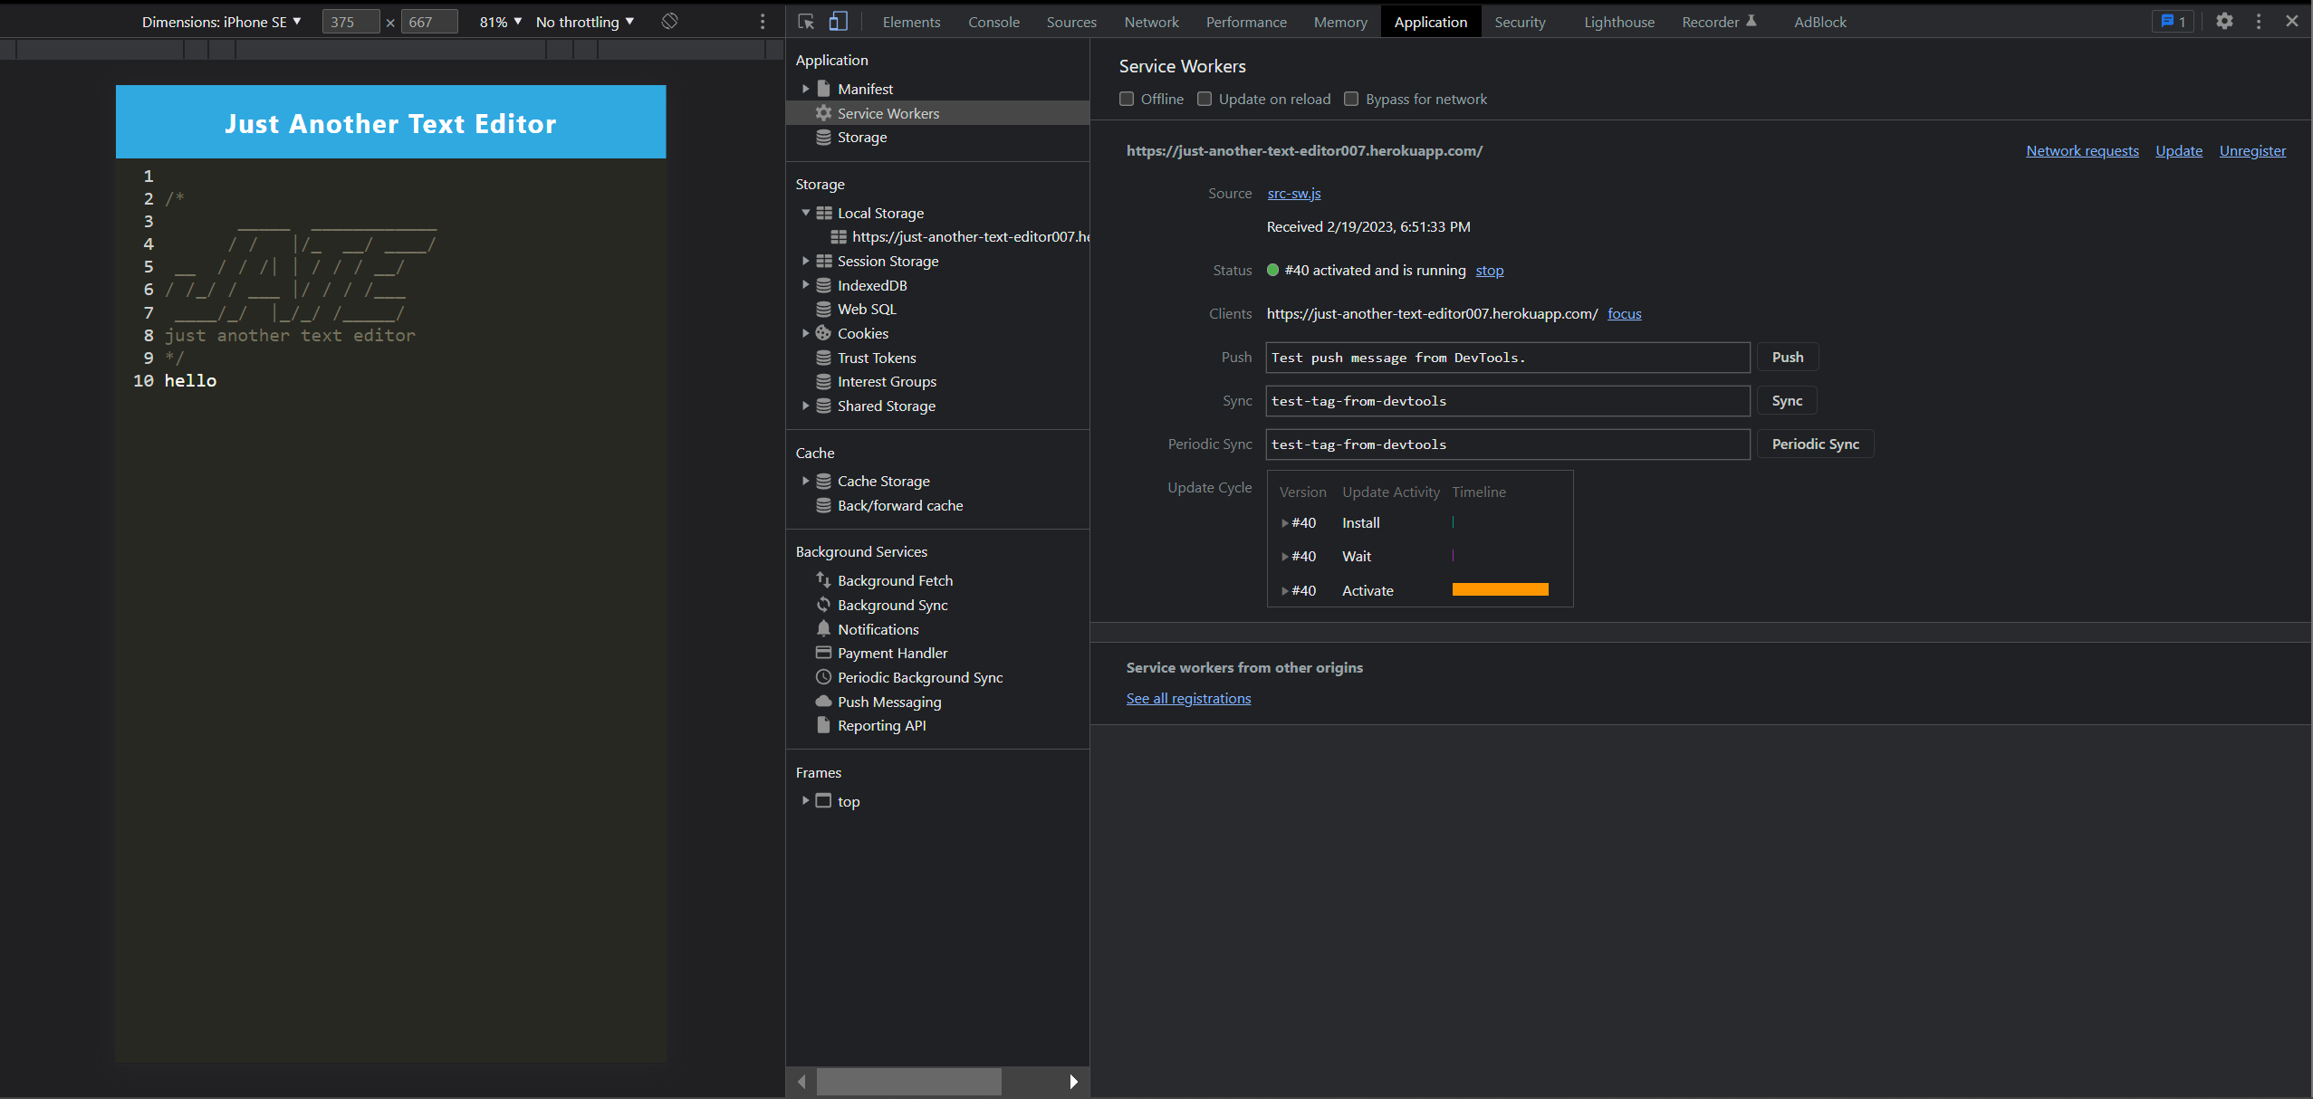Open Periodic Background Sync clock icon

(x=823, y=677)
